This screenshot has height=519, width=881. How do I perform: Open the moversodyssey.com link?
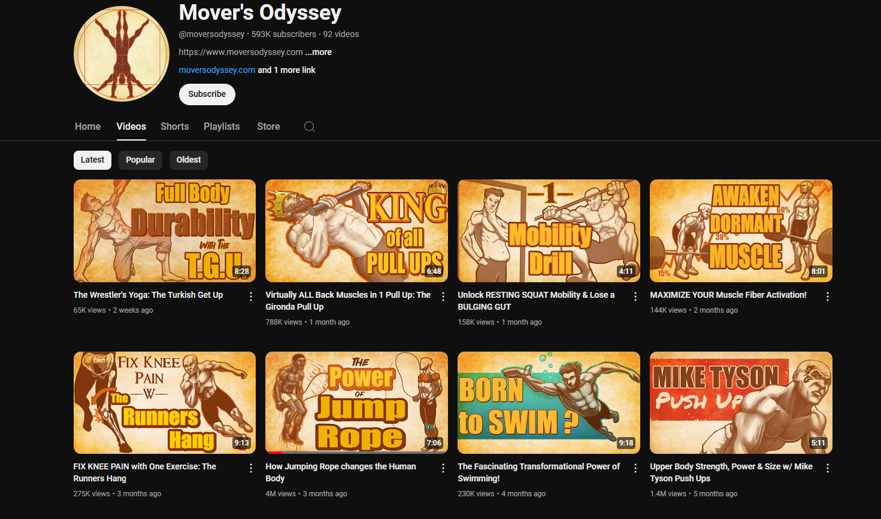point(217,70)
